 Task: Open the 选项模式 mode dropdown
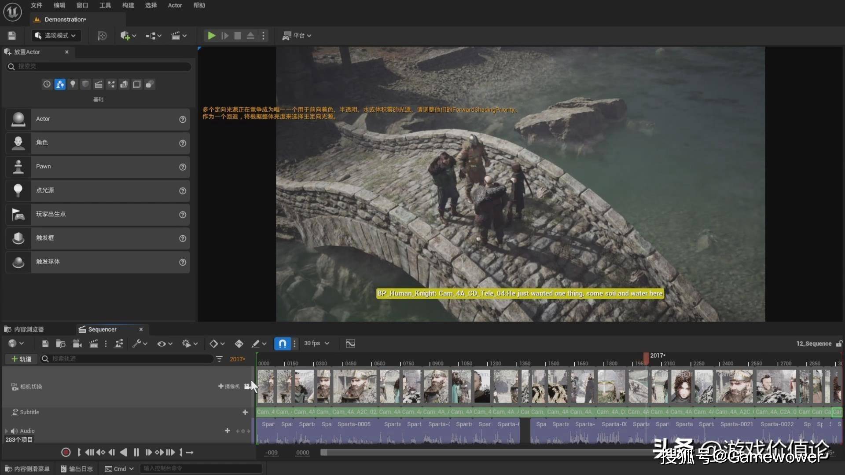pos(56,36)
